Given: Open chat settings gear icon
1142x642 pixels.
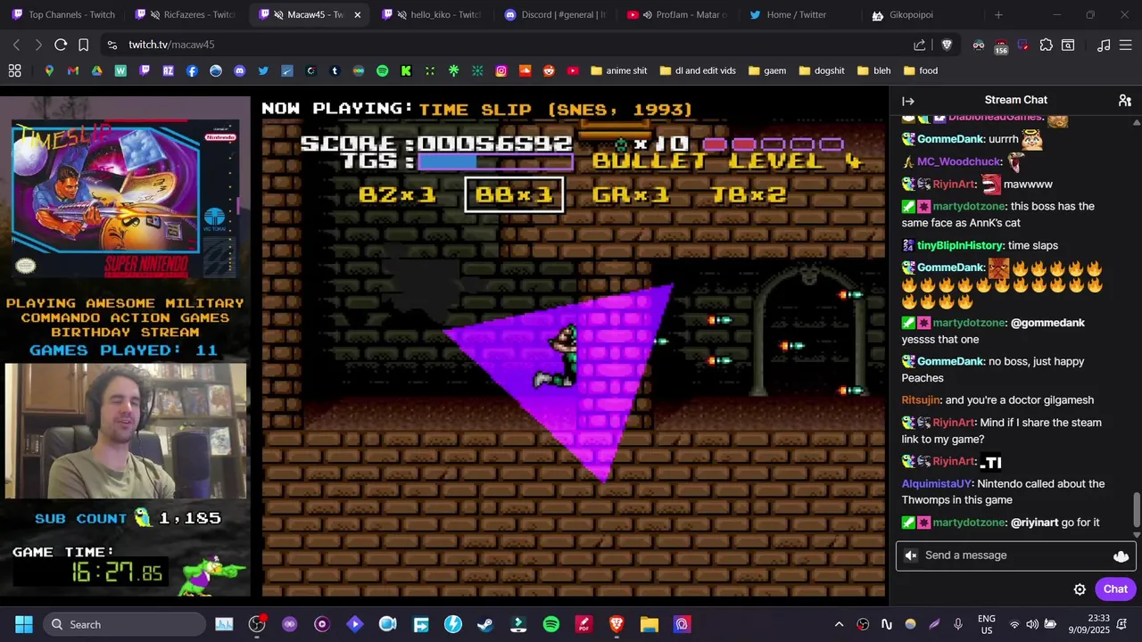Looking at the screenshot, I should (x=1080, y=589).
